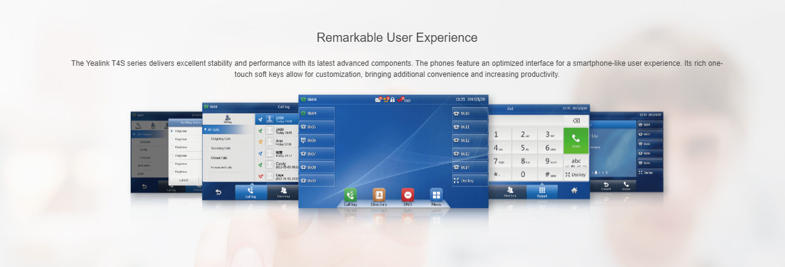This screenshot has height=267, width=785.
Task: Click the voicemail envelope status icon
Action: 378,99
